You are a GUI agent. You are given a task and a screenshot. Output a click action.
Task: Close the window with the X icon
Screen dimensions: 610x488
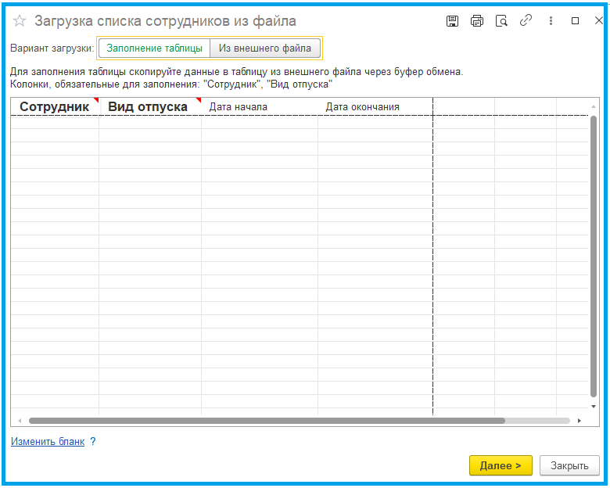pos(597,21)
